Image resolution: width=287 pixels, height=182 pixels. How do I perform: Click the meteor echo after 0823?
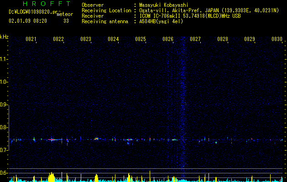(x=96, y=139)
